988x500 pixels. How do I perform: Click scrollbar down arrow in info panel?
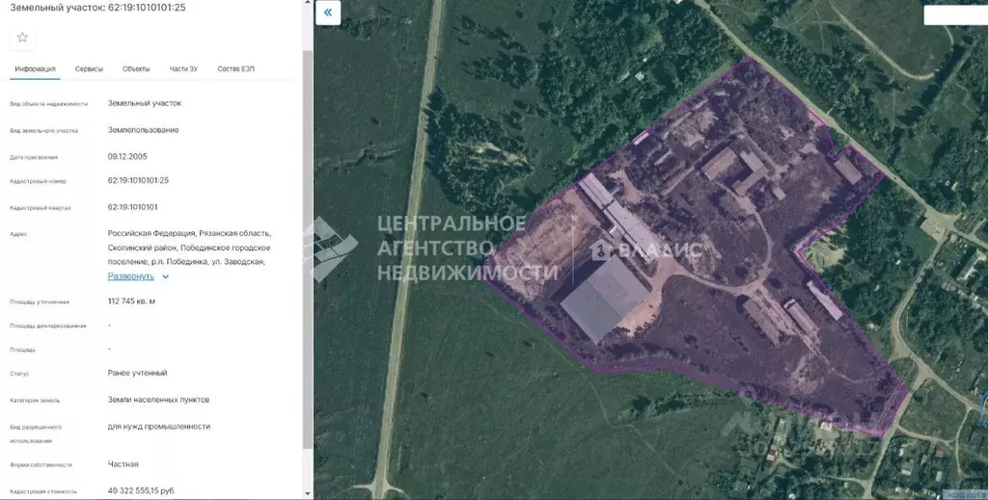click(308, 493)
